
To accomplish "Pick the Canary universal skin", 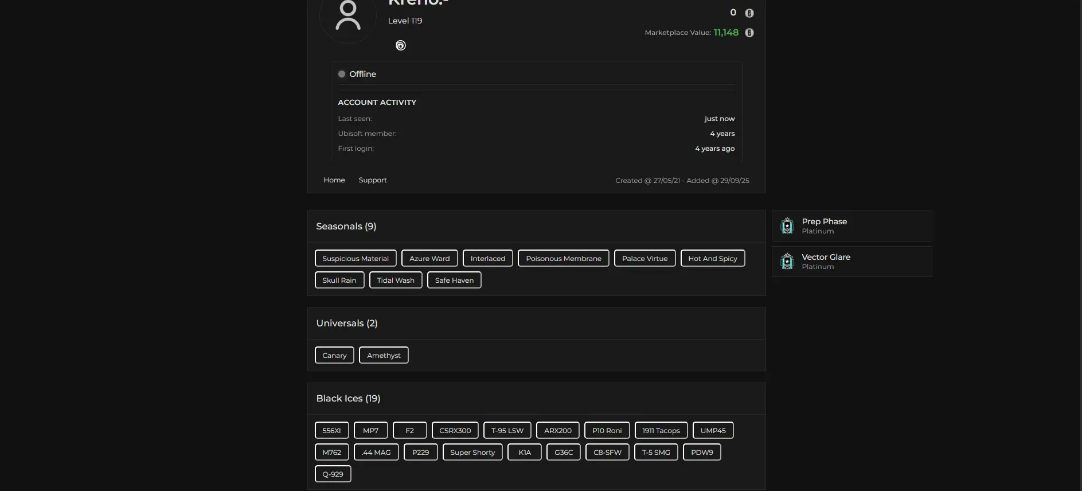I will [x=334, y=356].
